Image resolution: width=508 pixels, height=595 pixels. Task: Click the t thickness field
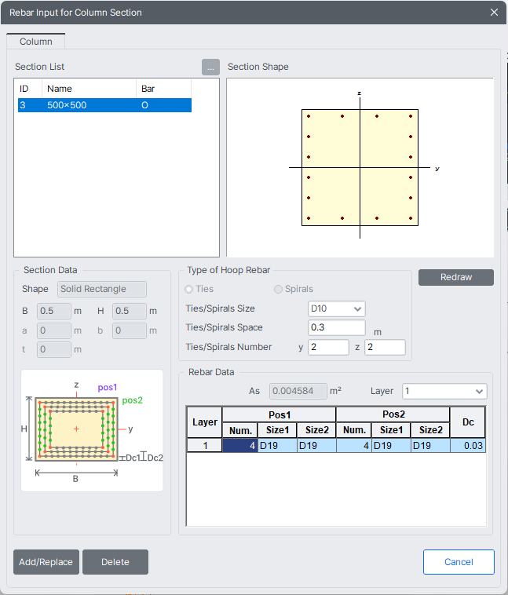tap(54, 349)
